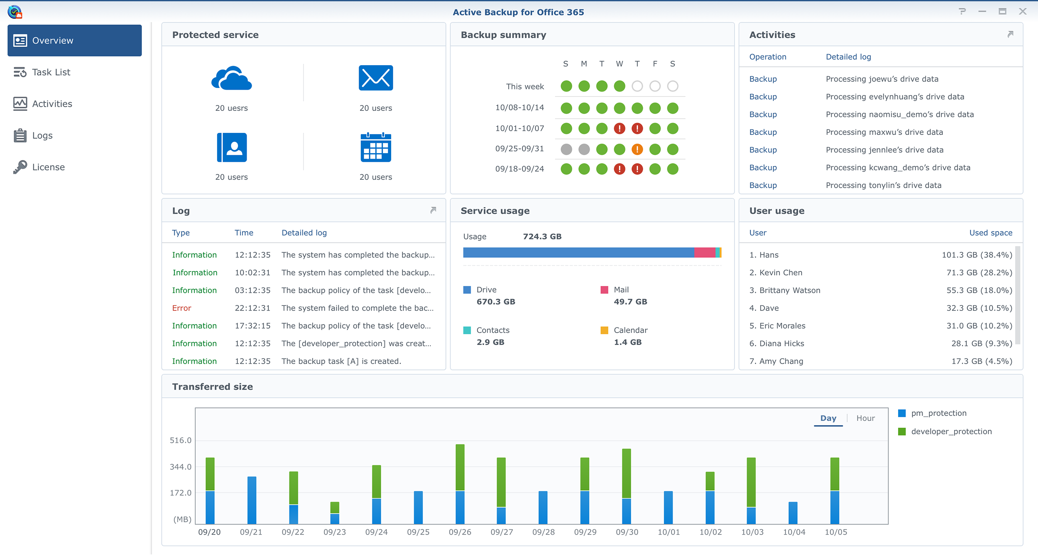Click the Mail envelope service icon
1038x555 pixels.
375,78
